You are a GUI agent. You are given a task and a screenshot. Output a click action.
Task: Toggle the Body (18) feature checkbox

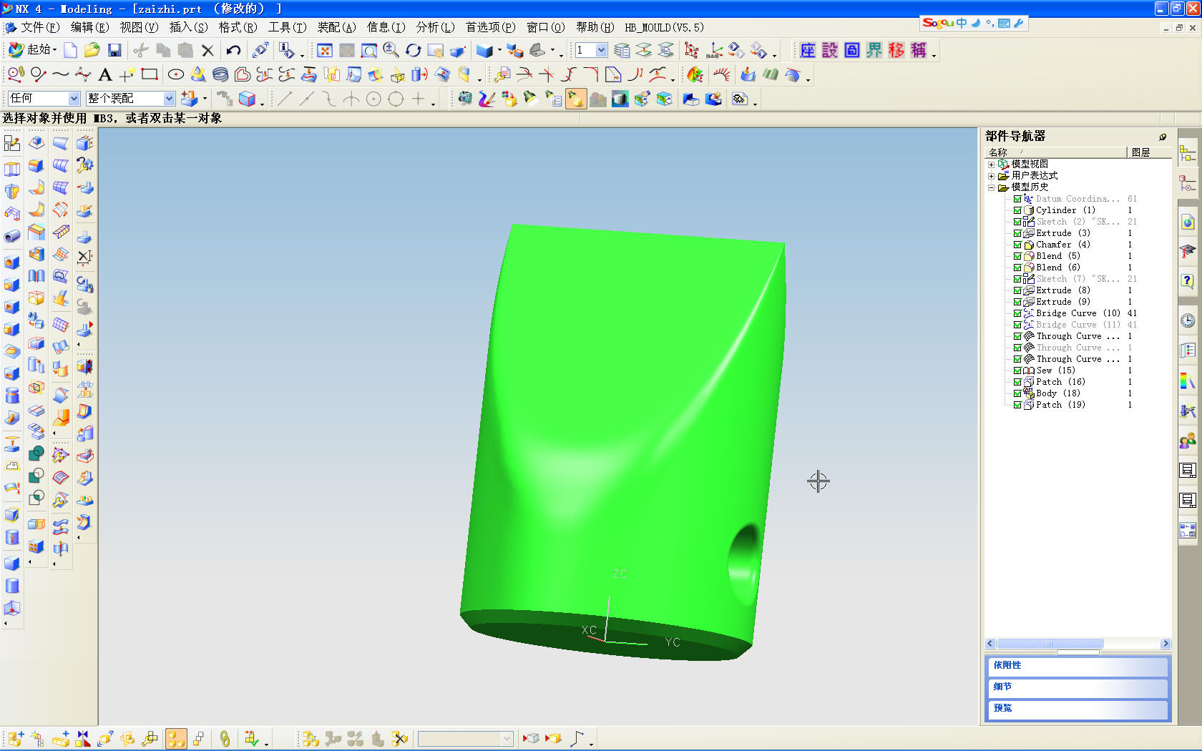1017,393
